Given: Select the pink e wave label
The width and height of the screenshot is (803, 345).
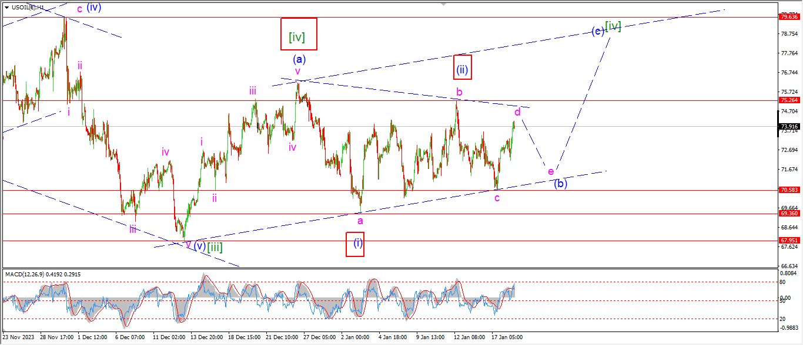Looking at the screenshot, I should pos(551,171).
